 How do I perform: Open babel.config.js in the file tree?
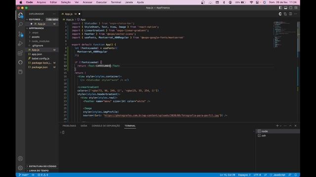pyautogui.click(x=42, y=59)
